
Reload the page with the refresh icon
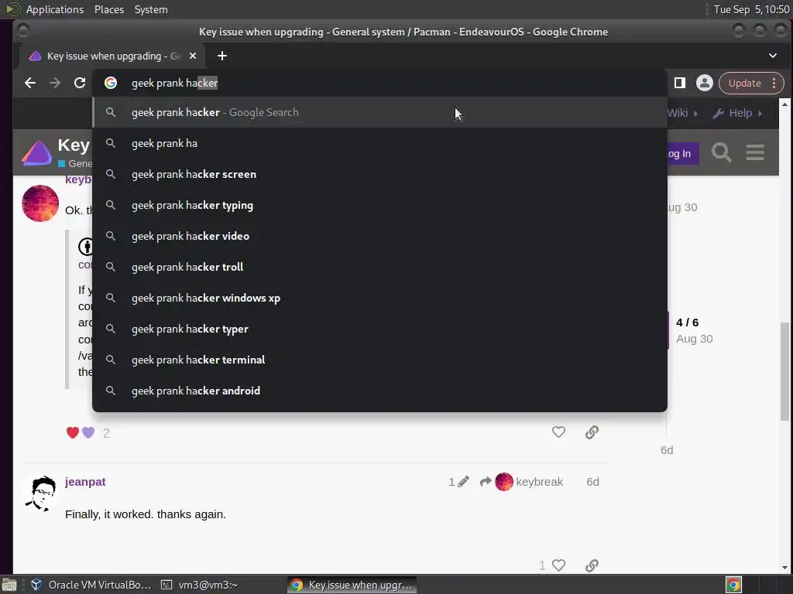click(x=80, y=83)
